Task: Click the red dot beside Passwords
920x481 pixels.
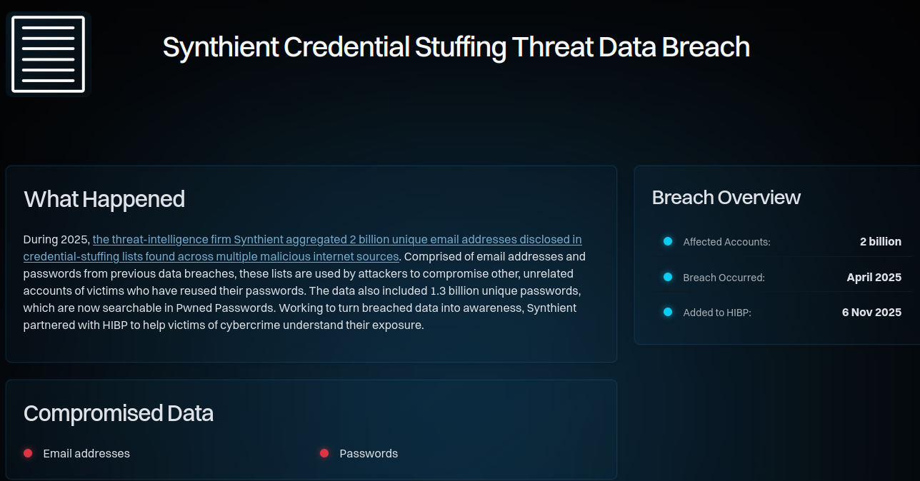Action: 324,453
